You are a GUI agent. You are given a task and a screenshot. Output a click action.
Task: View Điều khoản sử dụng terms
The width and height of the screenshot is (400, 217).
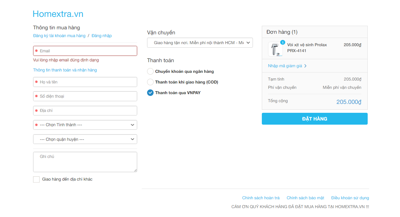[x=350, y=198]
